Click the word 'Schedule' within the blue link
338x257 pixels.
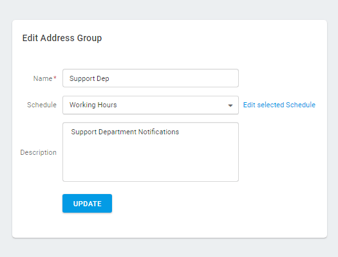(x=301, y=105)
